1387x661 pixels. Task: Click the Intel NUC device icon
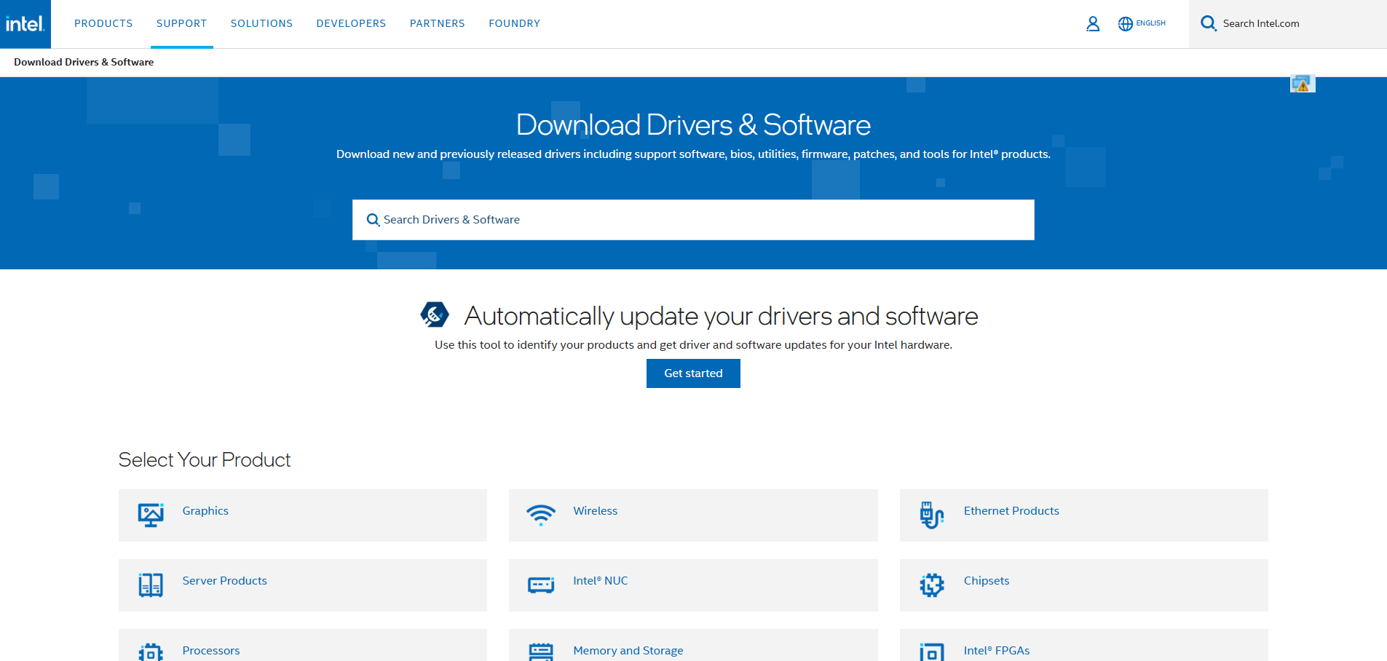[541, 585]
